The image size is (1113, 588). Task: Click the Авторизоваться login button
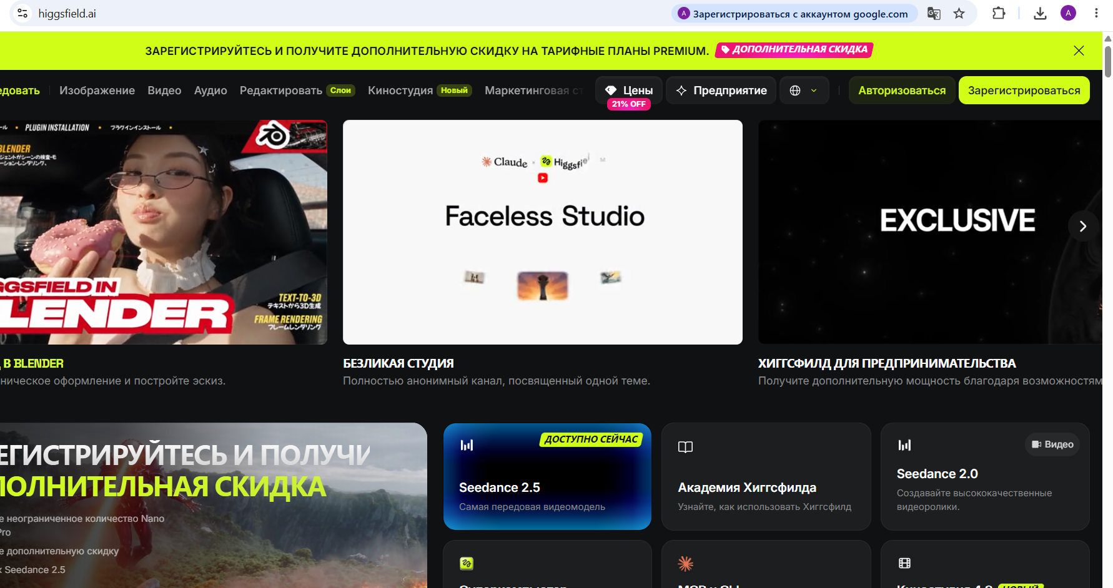point(902,91)
